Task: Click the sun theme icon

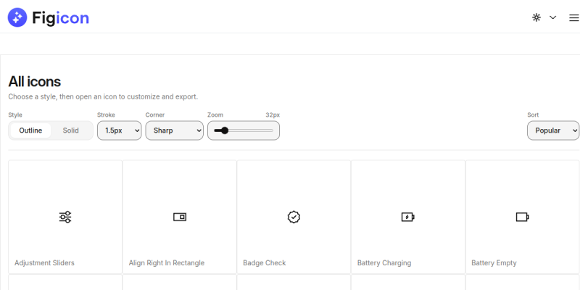Action: (536, 17)
